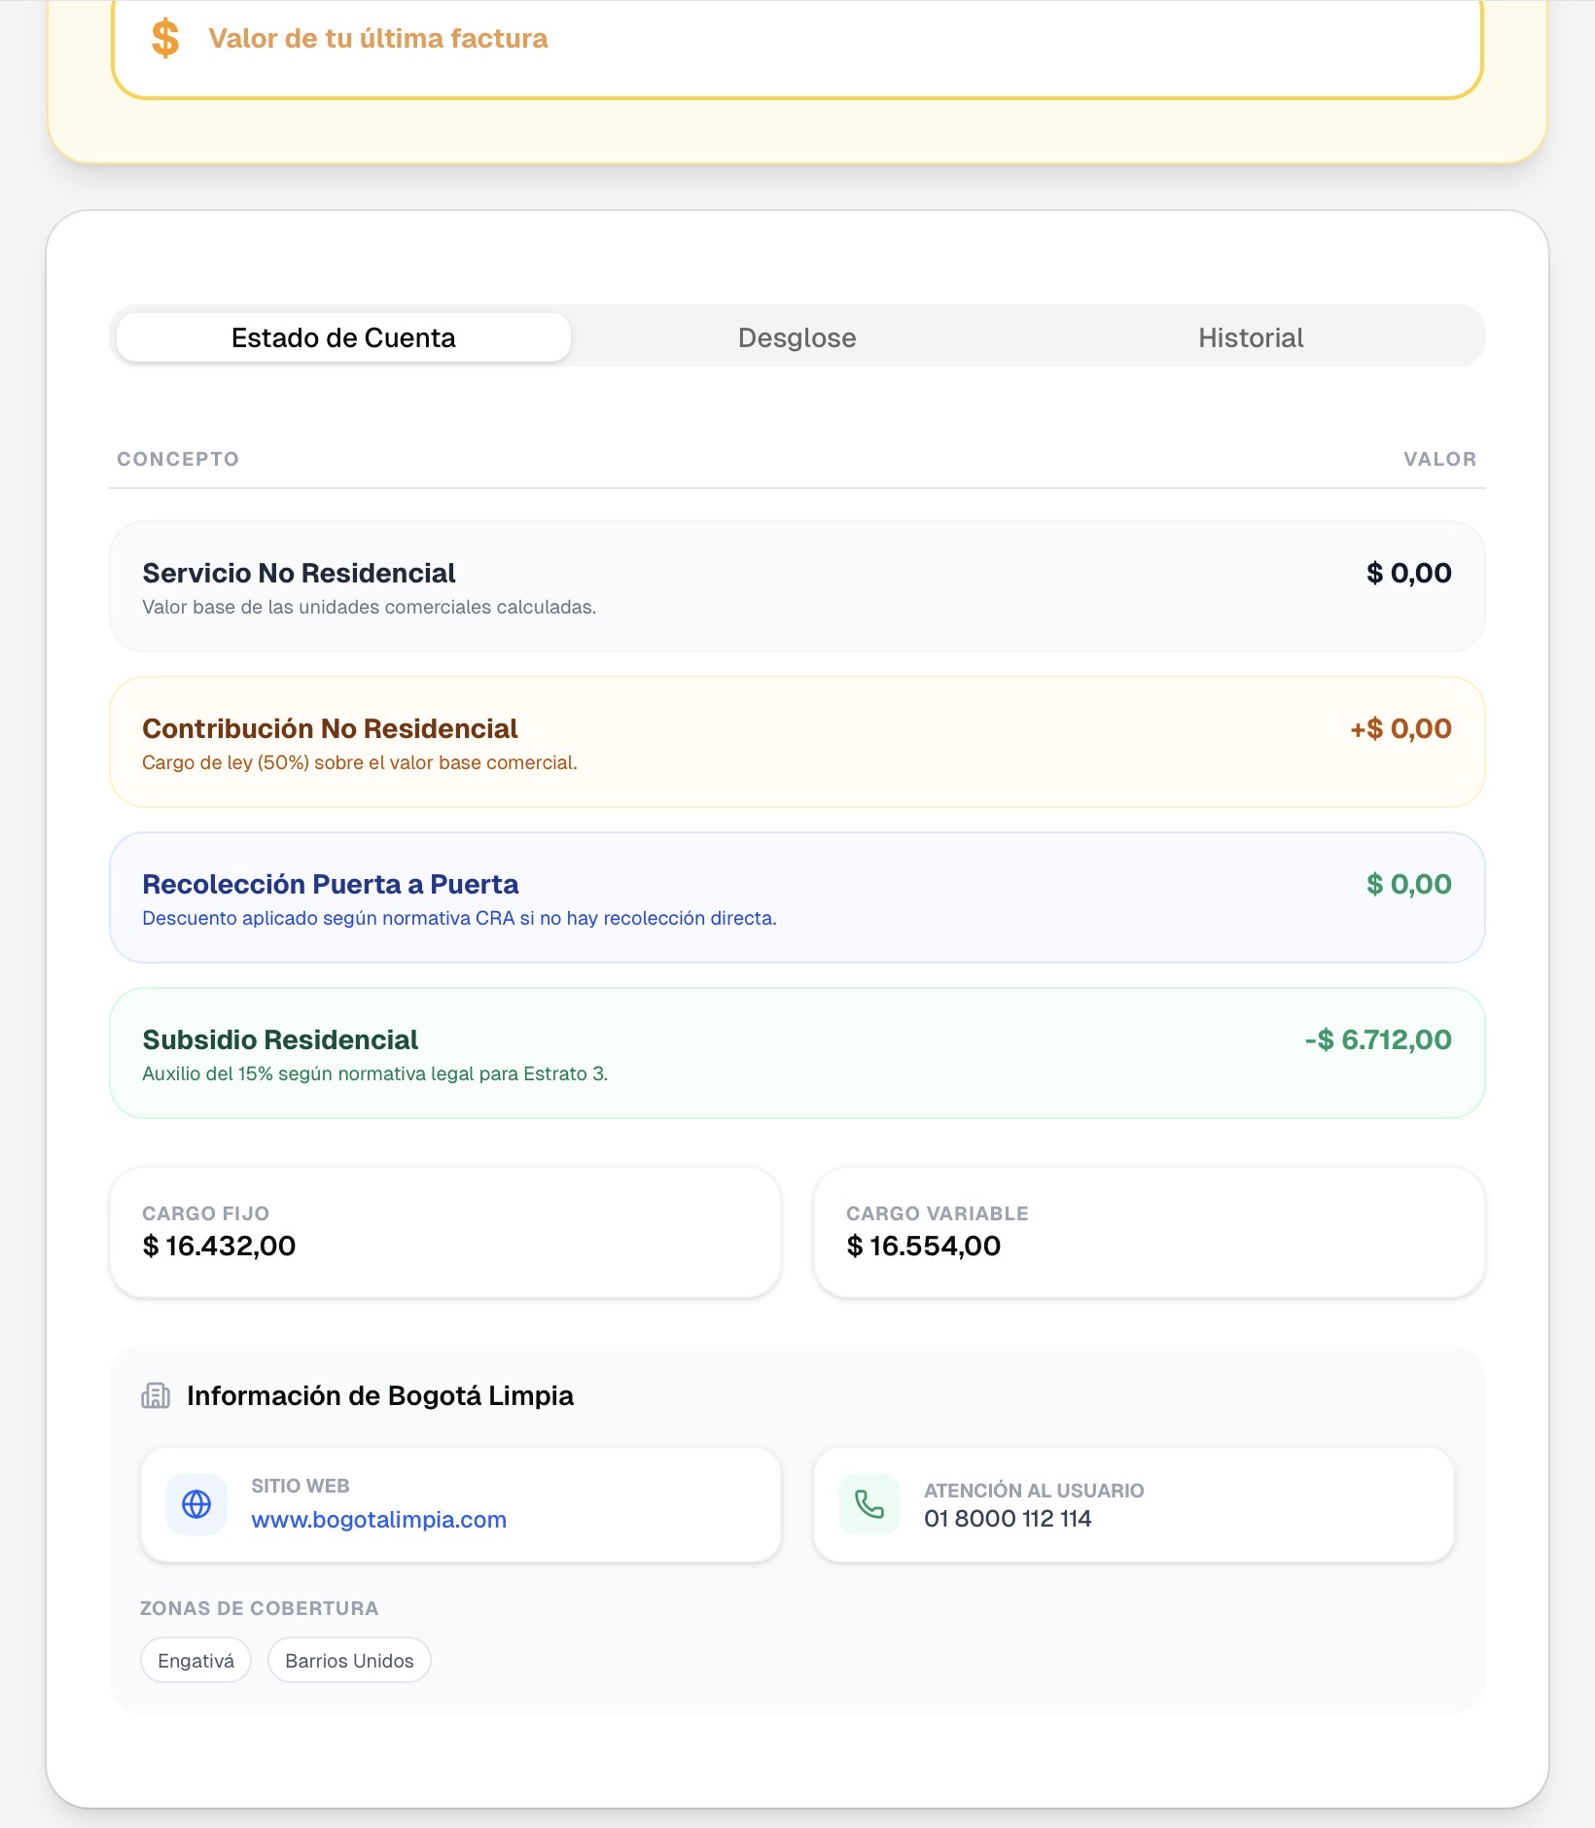1595x1828 pixels.
Task: Click the Atención al Usuario phone number
Action: pos(1008,1519)
